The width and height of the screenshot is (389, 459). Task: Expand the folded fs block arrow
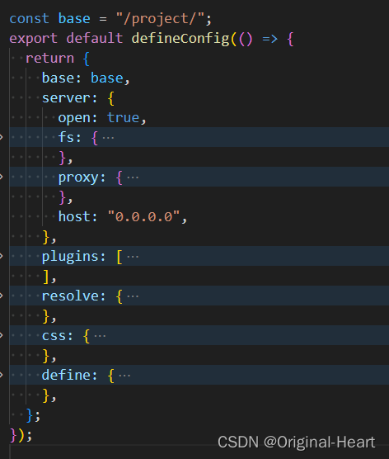point(1,137)
